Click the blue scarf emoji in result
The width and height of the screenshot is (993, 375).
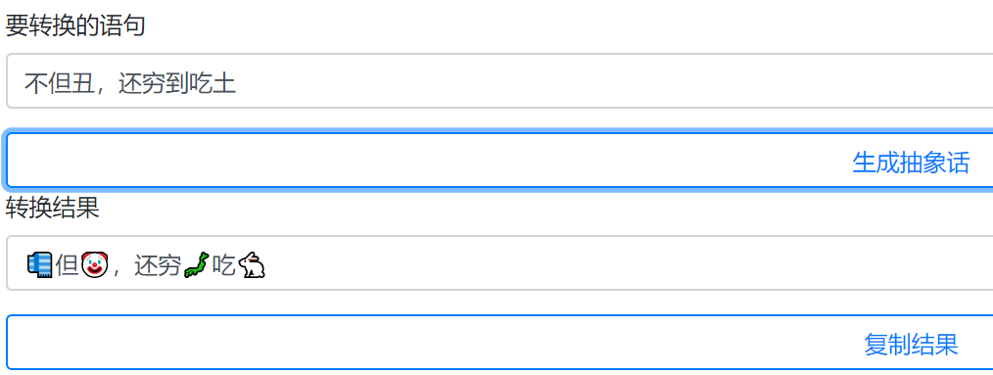(x=40, y=264)
